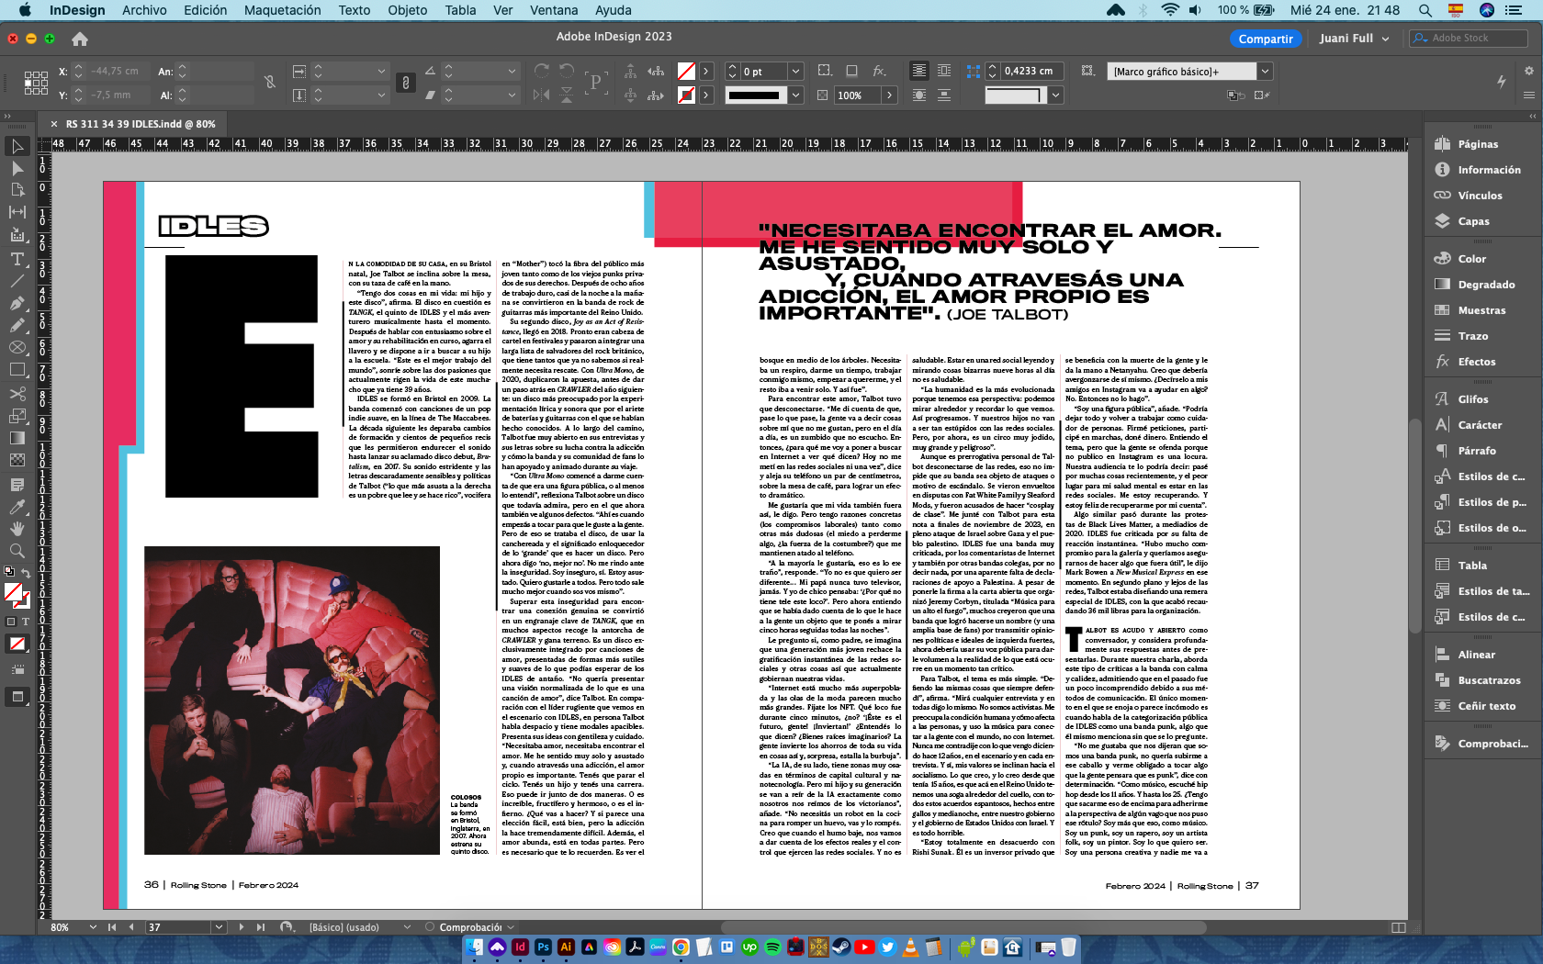Click the rotate 90° clockwise icon
The height and width of the screenshot is (964, 1543).
542,71
